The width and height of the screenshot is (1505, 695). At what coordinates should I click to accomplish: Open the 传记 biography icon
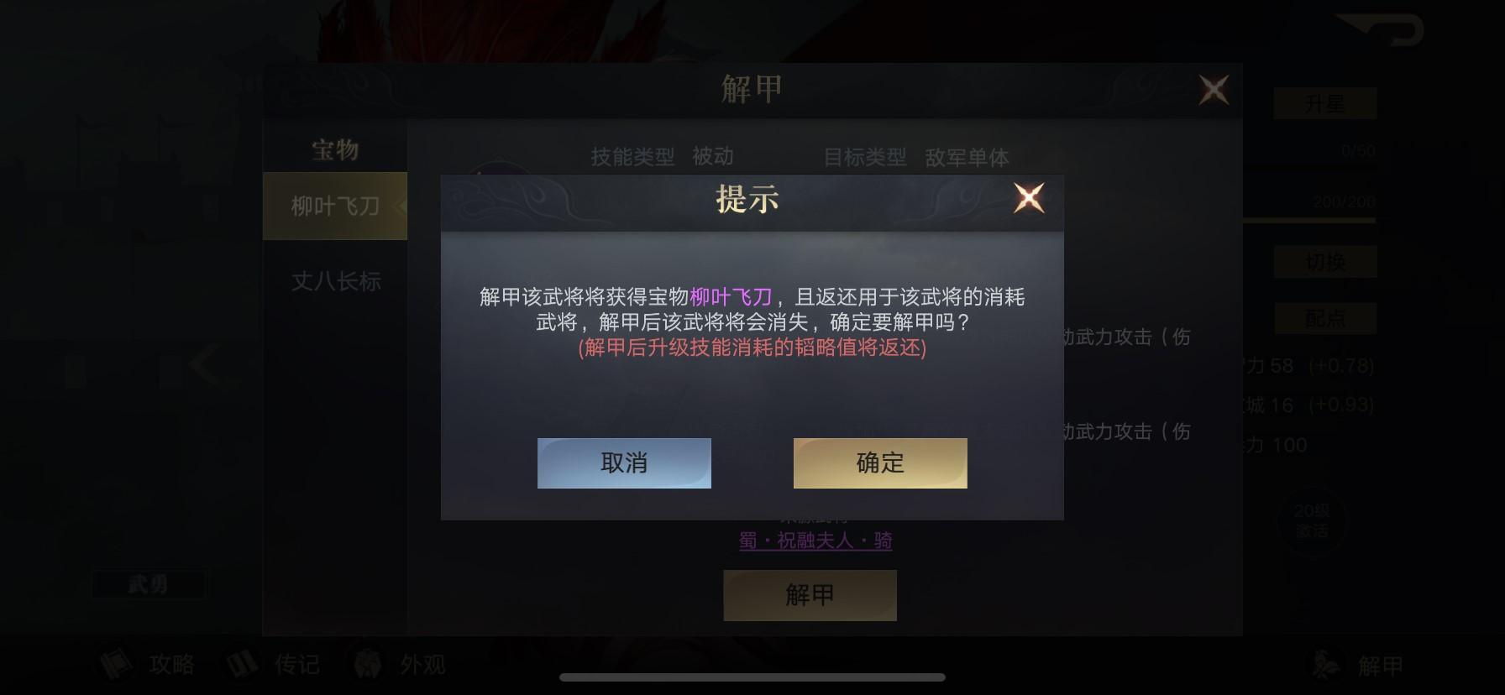[x=273, y=665]
